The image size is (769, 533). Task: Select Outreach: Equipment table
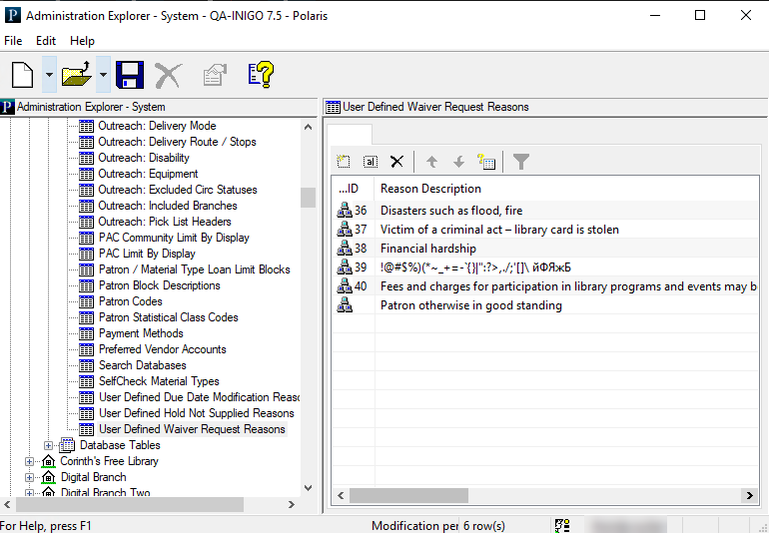click(148, 174)
